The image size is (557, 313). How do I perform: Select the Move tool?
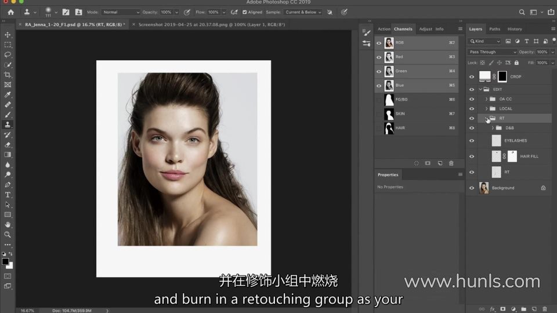[8, 35]
